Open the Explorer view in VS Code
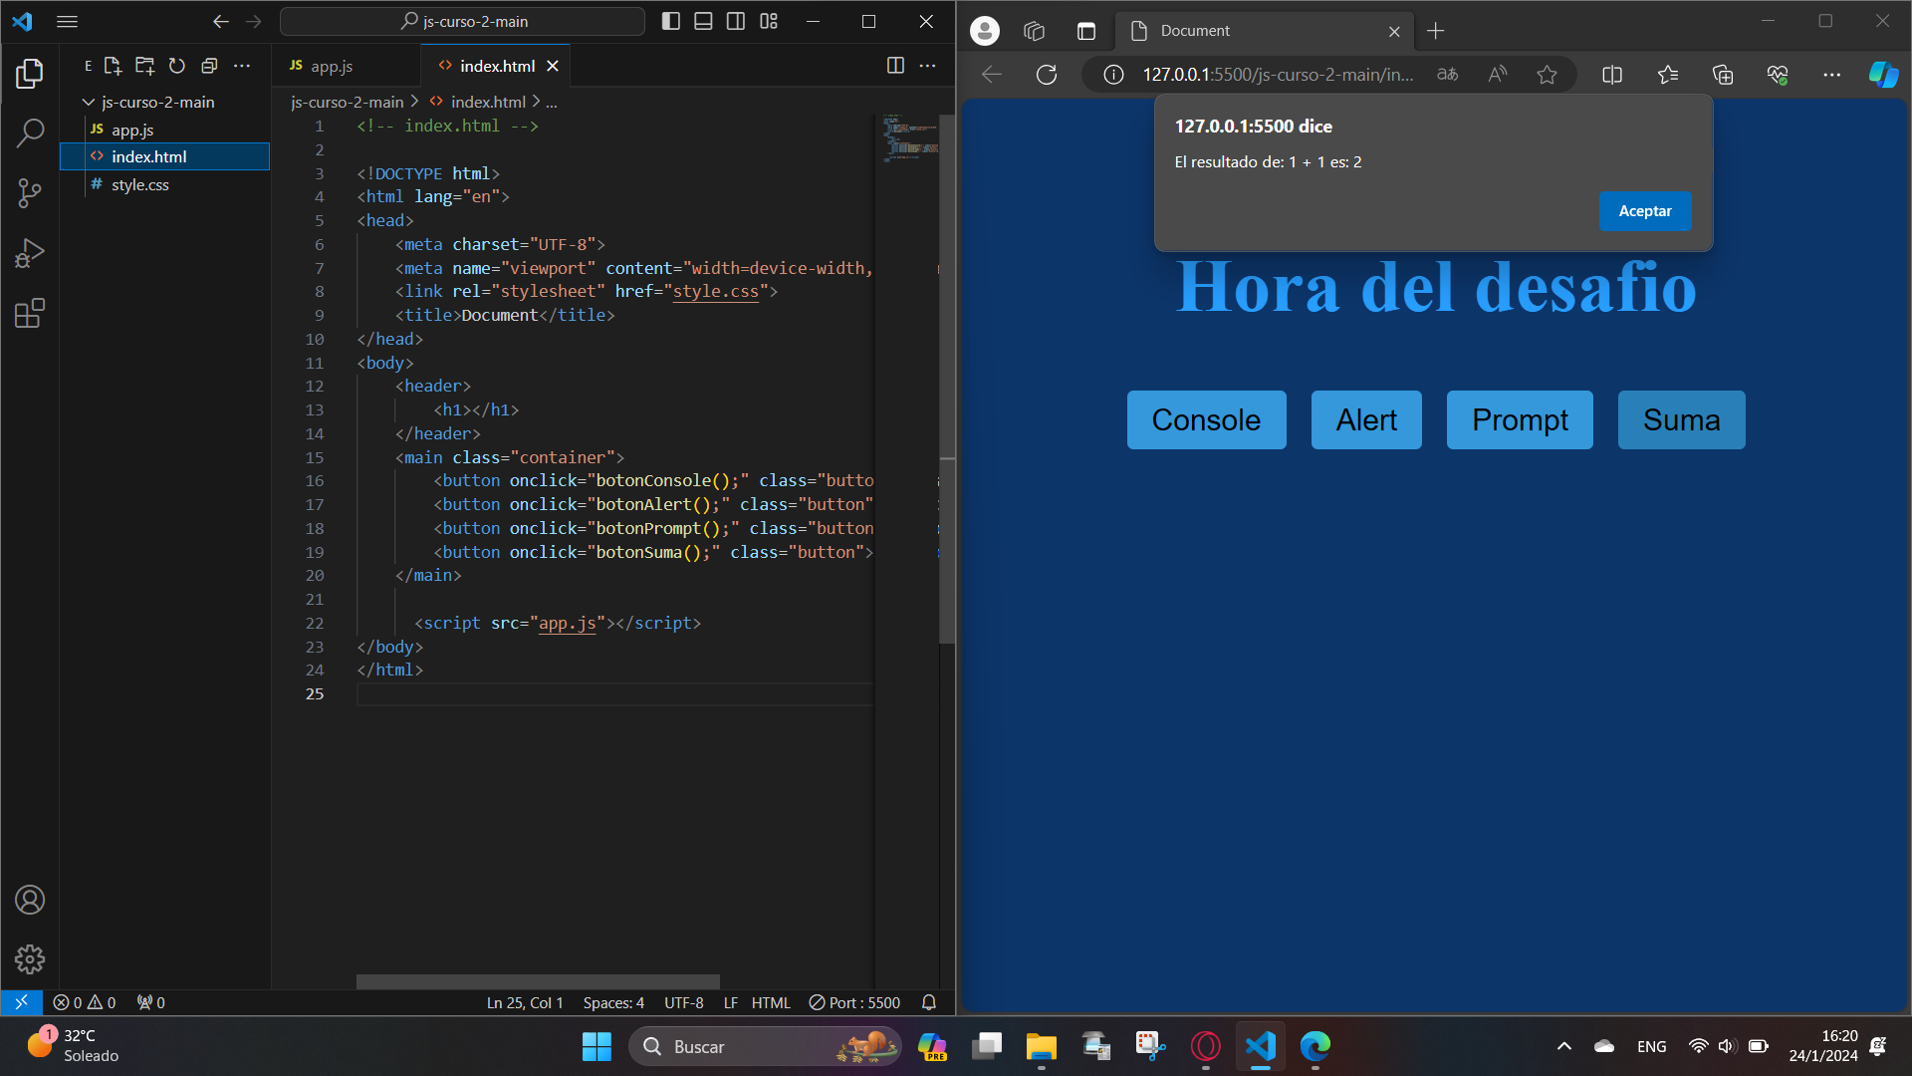The height and width of the screenshot is (1076, 1912). 30,73
